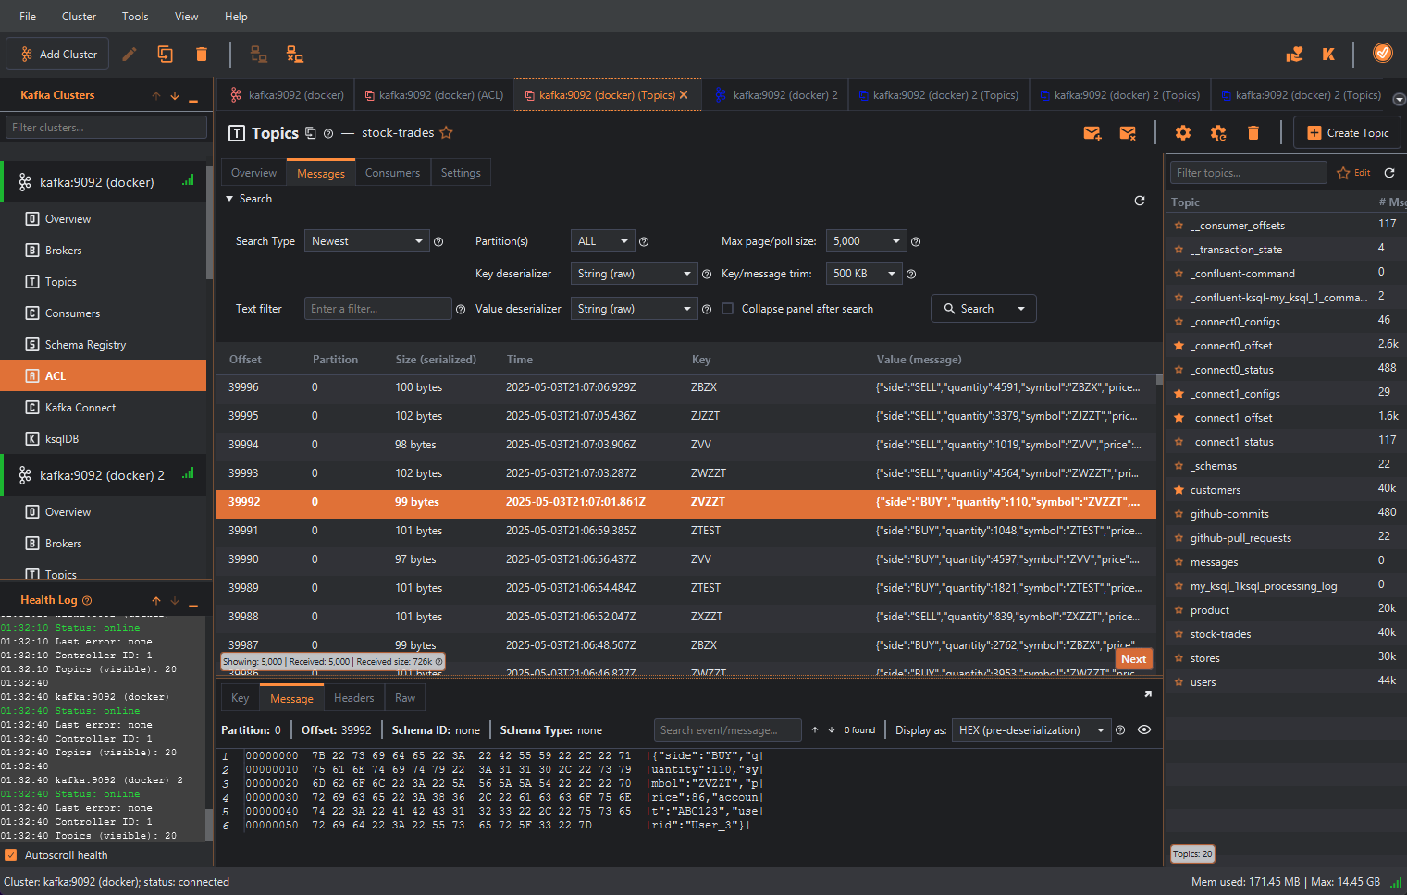This screenshot has height=895, width=1407.
Task: Collapse the Search section expander
Action: [229, 199]
